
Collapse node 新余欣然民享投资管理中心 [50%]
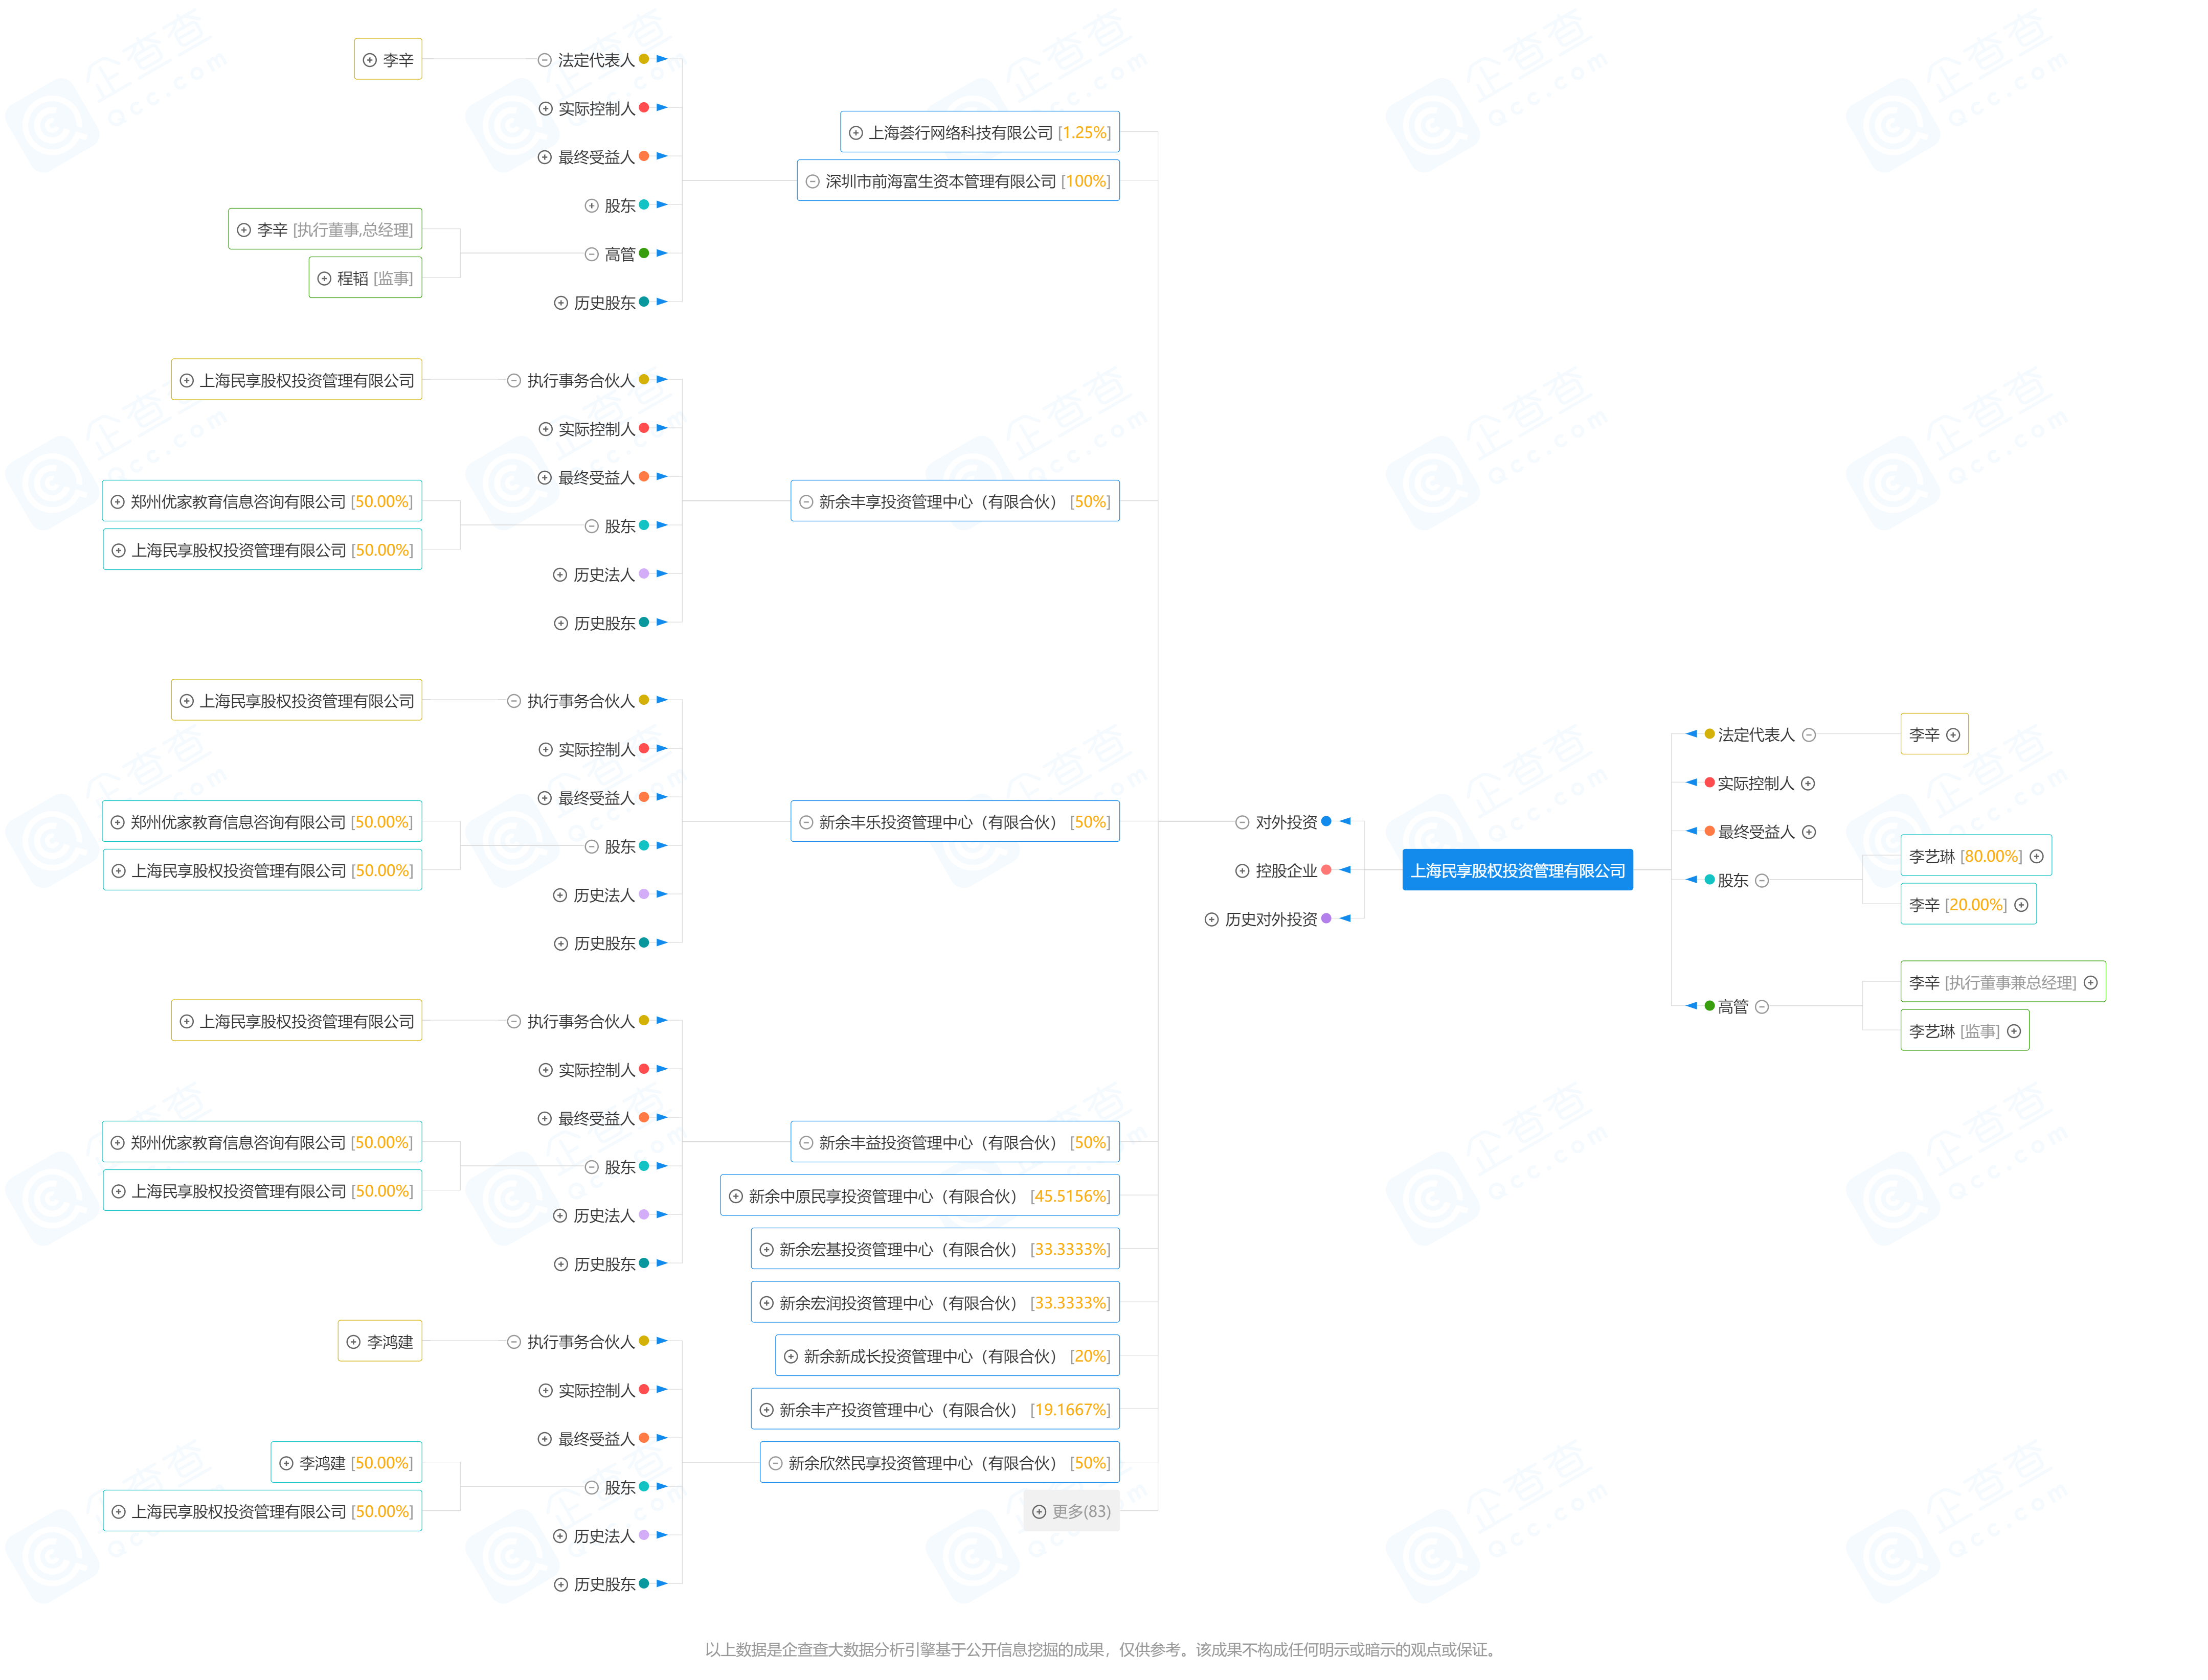[774, 1463]
